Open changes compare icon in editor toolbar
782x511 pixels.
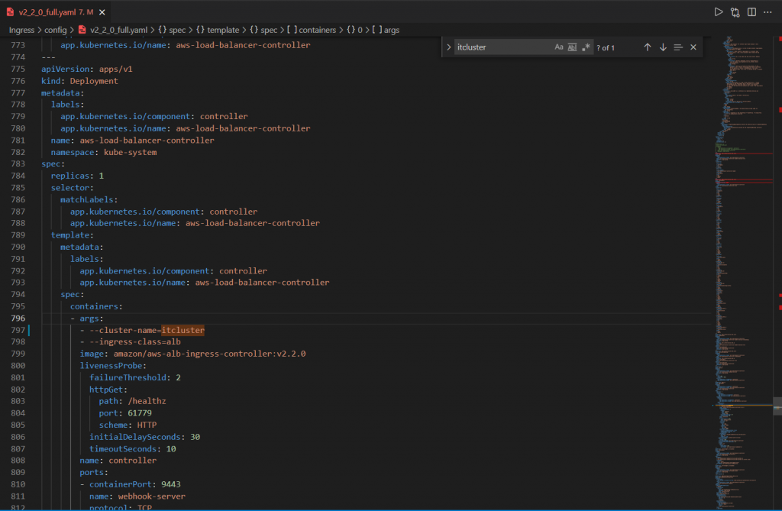pos(735,12)
